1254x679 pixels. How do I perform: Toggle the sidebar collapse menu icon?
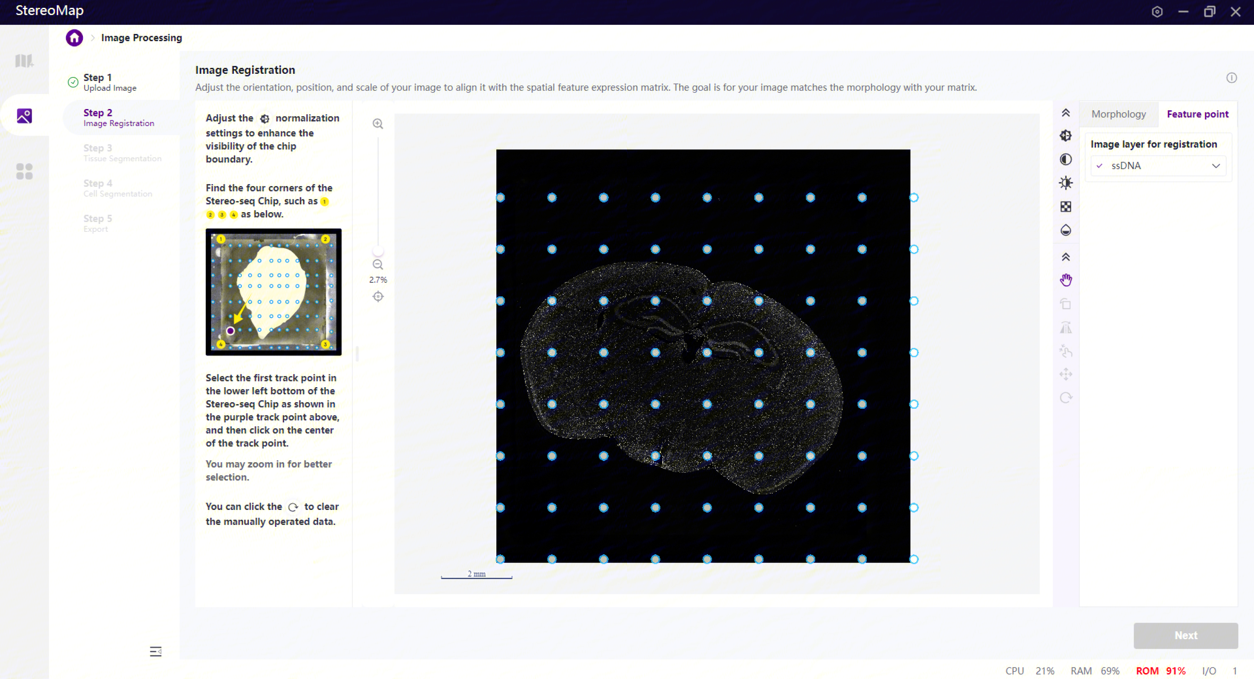155,651
